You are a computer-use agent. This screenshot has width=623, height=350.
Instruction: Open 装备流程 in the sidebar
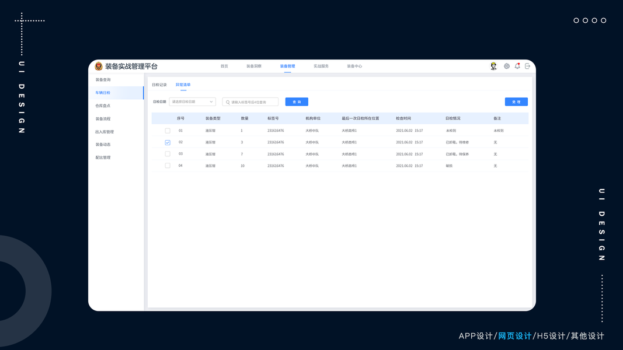tap(103, 118)
